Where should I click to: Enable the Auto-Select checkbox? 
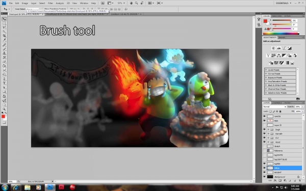click(x=14, y=9)
